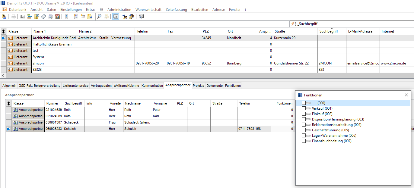Select supplier row 'Haftpflichtkasse Bremen'
The image size is (414, 188).
(x=207, y=44)
